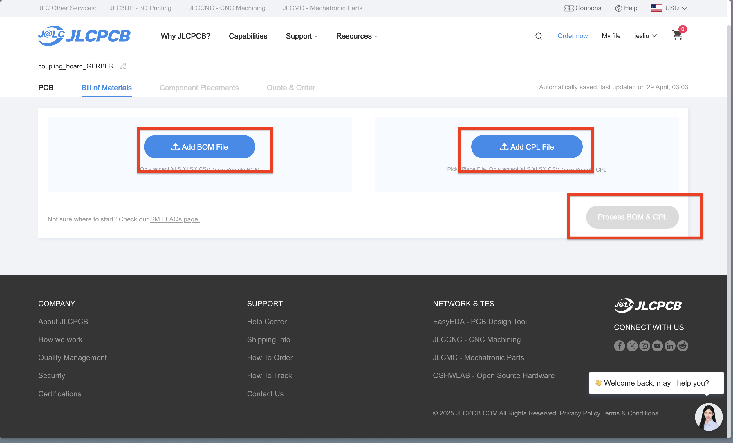Open Quality Management footer link
Screen dimensions: 733x443
click(x=72, y=358)
